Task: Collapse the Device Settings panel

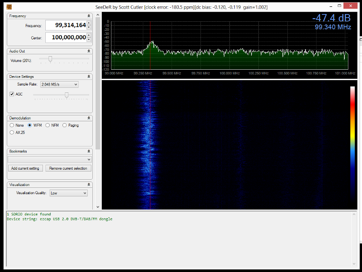Action: click(x=89, y=76)
